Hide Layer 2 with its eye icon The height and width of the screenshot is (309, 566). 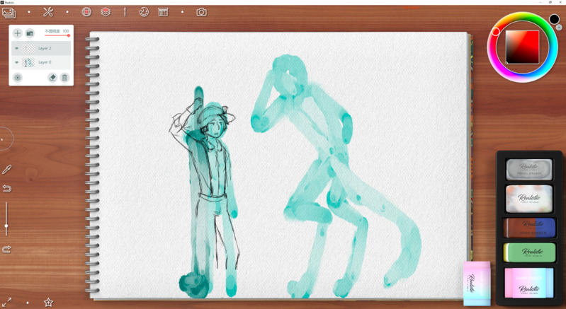(16, 48)
